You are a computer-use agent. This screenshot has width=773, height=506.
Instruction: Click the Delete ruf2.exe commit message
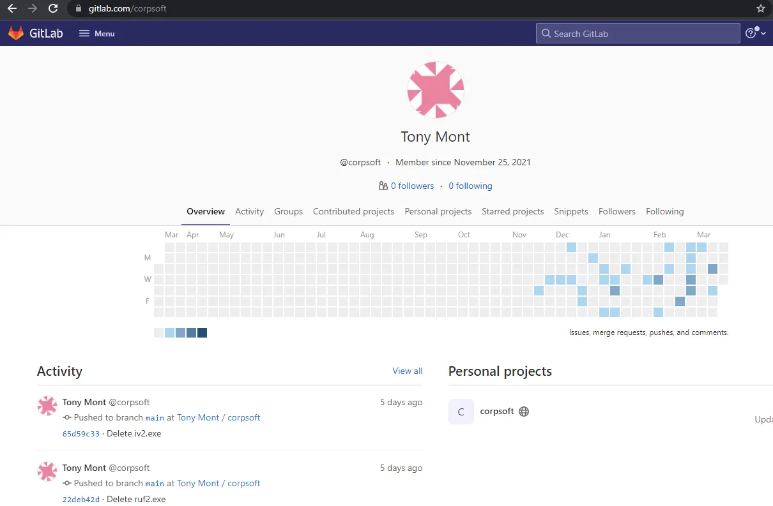136,500
